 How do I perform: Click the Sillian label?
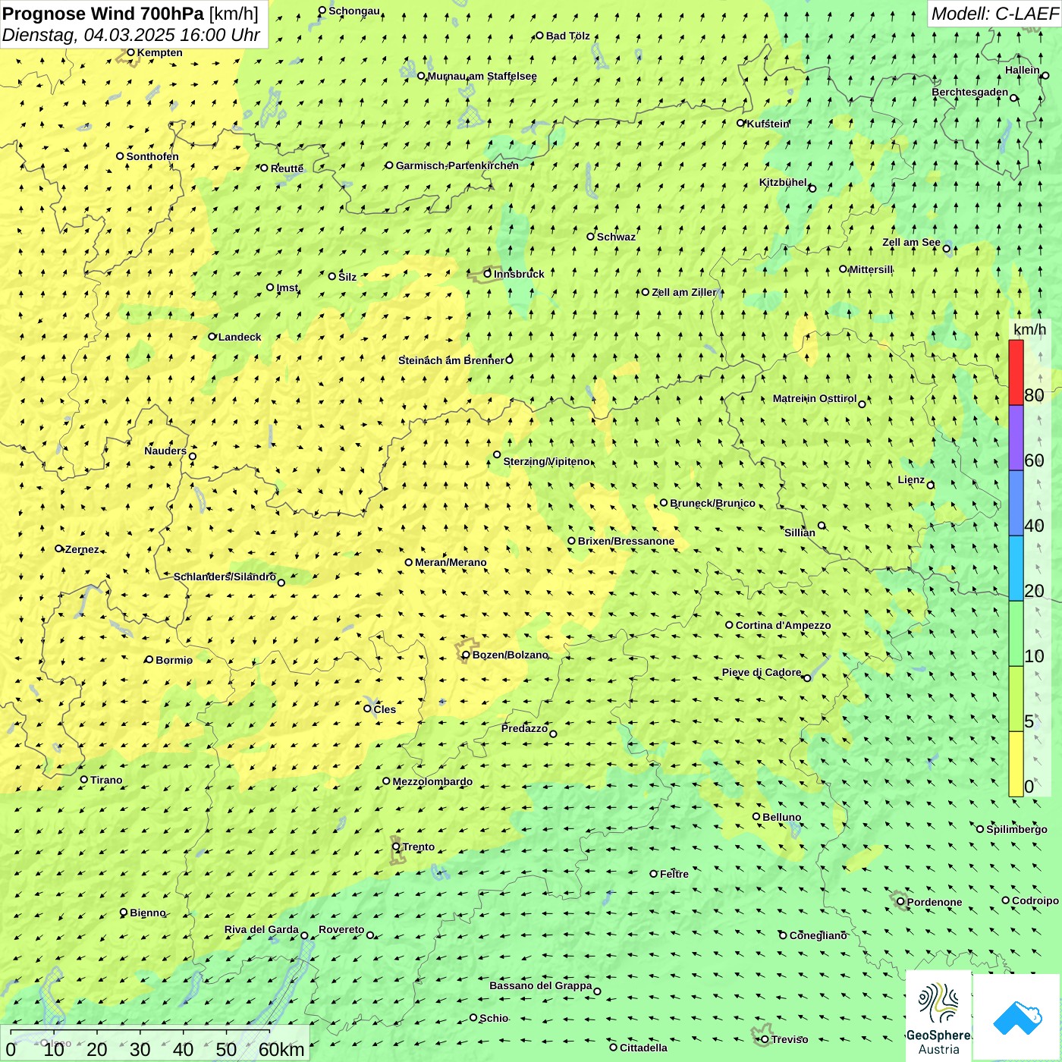pyautogui.click(x=800, y=533)
